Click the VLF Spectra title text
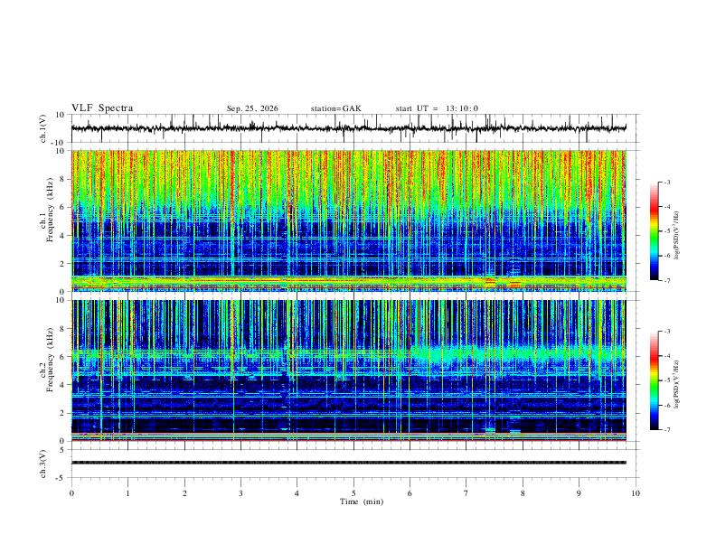This screenshot has height=553, width=716. pos(102,108)
